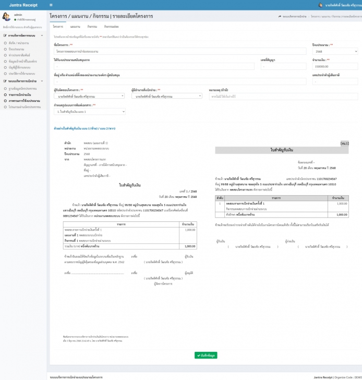Focus the ได้รับงบประมาณสนับสนุนจาก field
362x380 pixels.
tap(154, 66)
